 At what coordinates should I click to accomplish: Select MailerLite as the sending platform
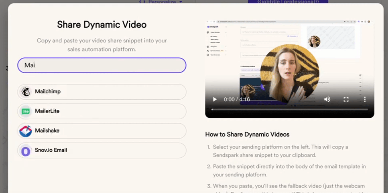click(x=102, y=111)
